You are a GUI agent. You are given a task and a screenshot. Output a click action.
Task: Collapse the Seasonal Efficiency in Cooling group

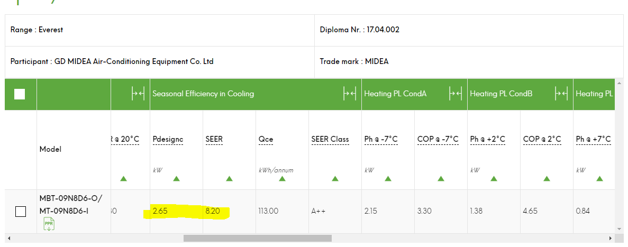[349, 94]
